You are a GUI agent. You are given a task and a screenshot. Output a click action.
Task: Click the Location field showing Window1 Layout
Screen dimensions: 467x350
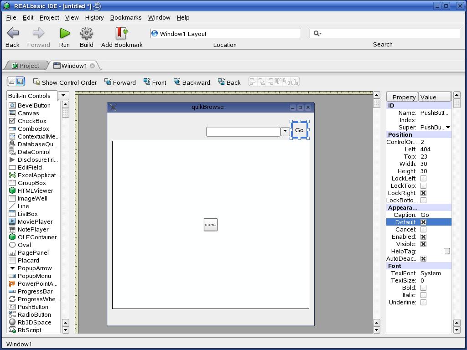(225, 34)
